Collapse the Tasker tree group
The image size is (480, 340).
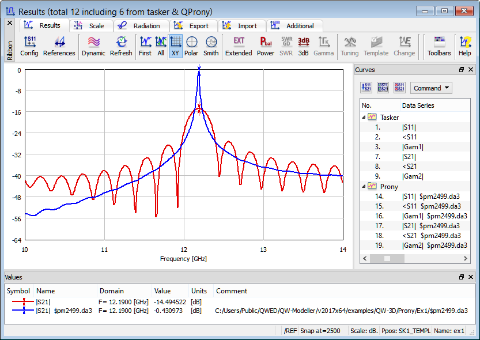pyautogui.click(x=364, y=118)
